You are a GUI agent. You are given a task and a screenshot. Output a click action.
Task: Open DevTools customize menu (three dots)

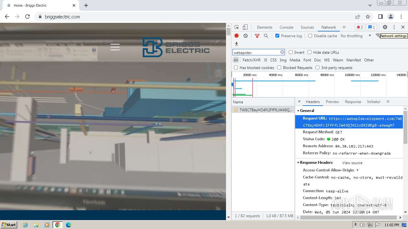(394, 27)
